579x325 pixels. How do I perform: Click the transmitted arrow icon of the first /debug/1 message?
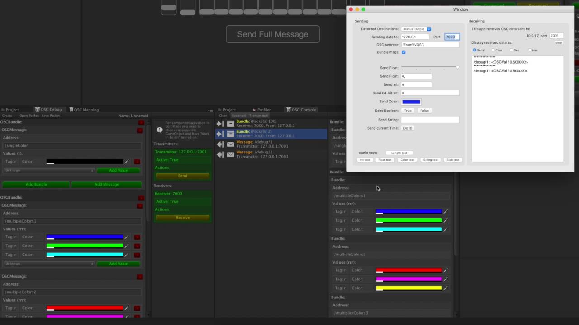coord(220,144)
